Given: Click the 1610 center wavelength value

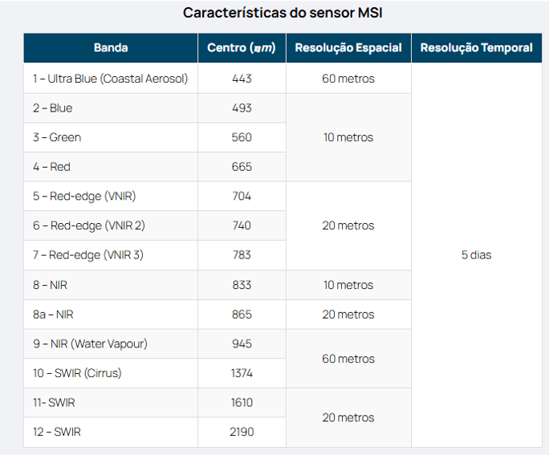Looking at the screenshot, I should (x=242, y=403).
